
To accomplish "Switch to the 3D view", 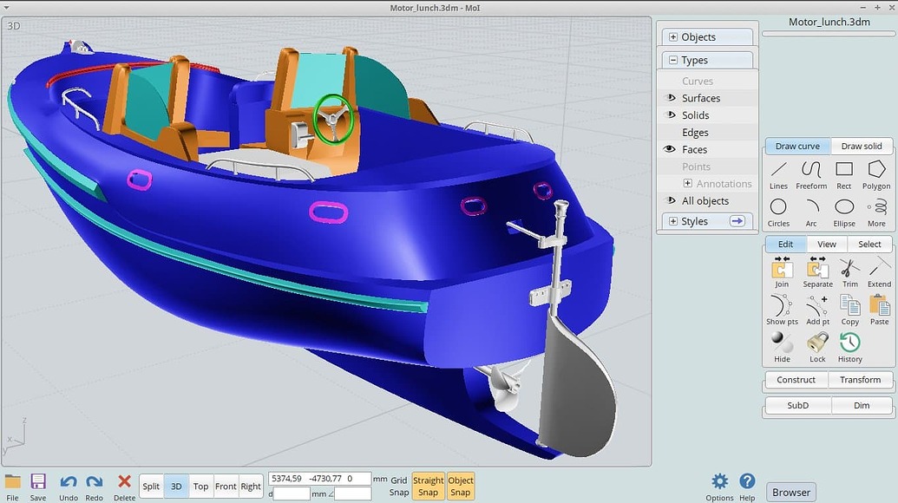I will [176, 487].
